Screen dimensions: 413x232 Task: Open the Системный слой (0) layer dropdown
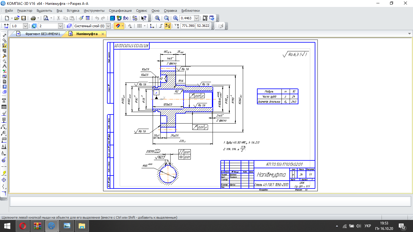(x=108, y=26)
